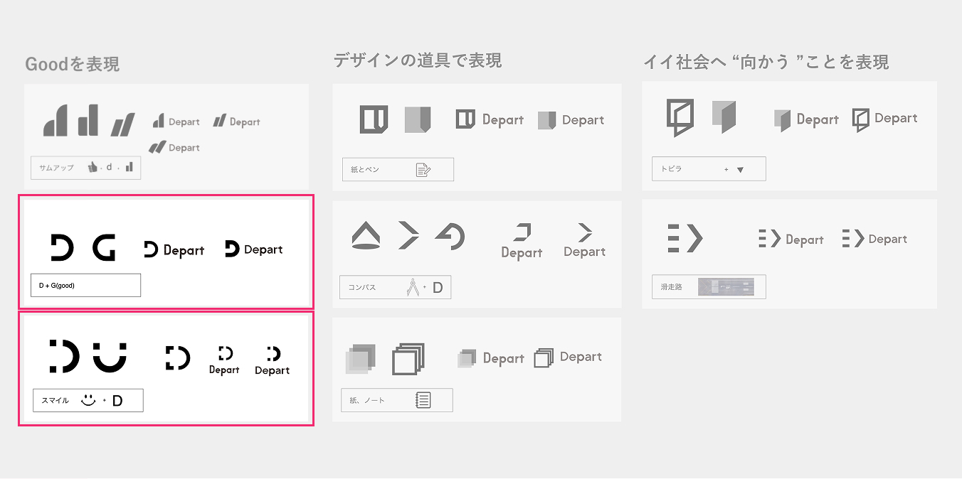Click the large U-shaped smile face mark
Viewport: 962px width, 479px height.
click(x=110, y=357)
